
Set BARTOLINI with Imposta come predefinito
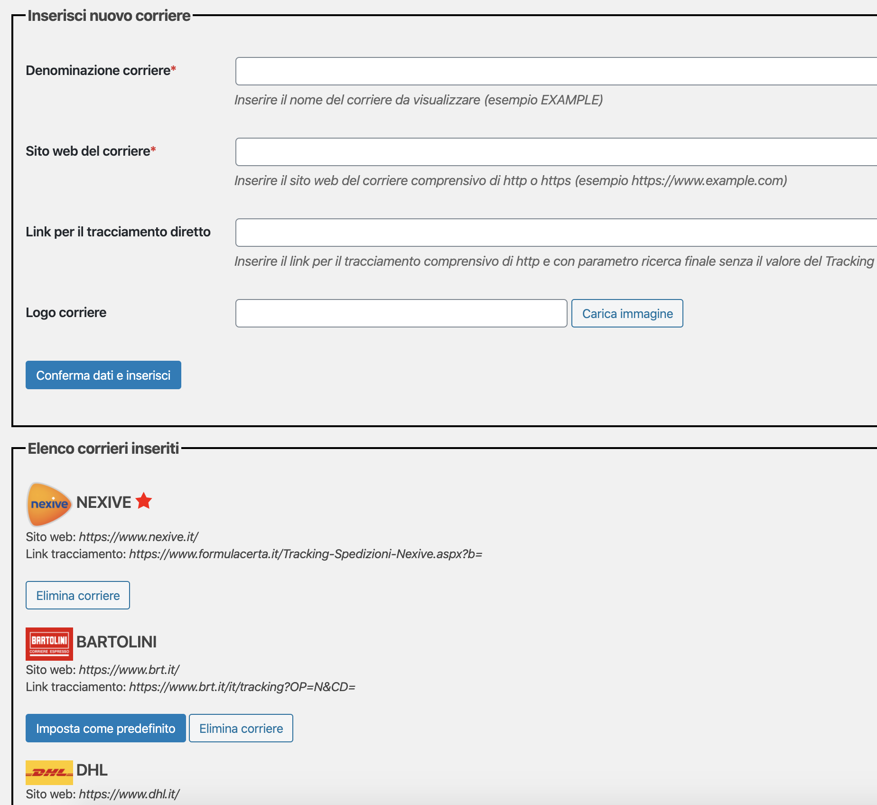tap(105, 728)
